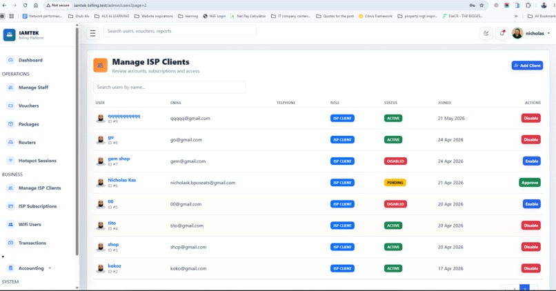
Task: Click the IAMTEK logo icon
Action: coord(9,34)
